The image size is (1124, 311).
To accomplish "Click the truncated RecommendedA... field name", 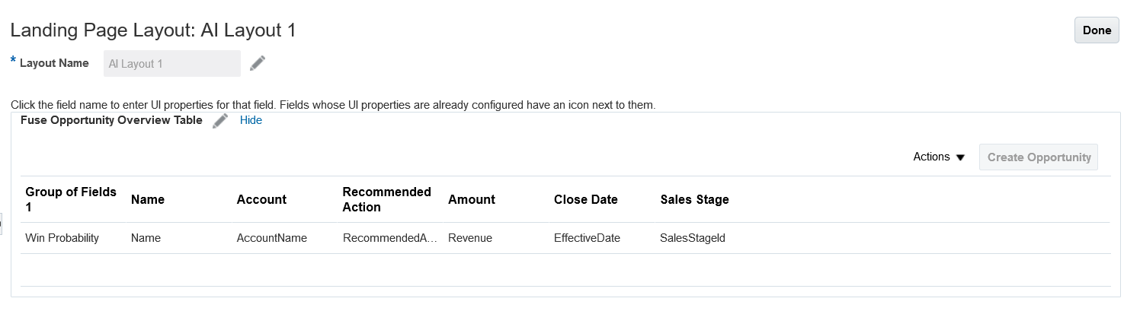I will click(389, 238).
